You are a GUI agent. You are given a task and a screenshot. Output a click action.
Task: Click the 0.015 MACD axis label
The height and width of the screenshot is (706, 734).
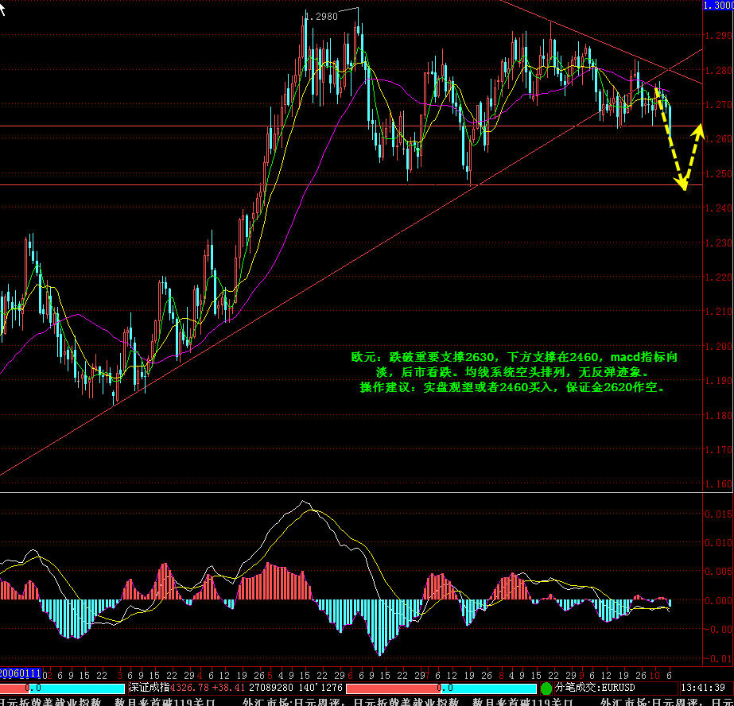point(719,514)
